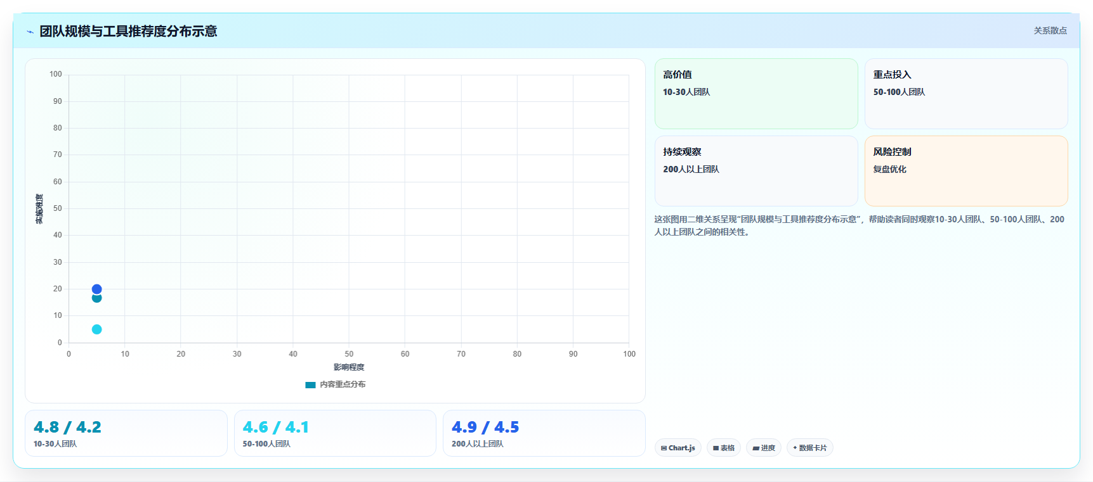Click the 10-30人团队 label under 4.8 / 4.2
The width and height of the screenshot is (1093, 482).
pyautogui.click(x=55, y=444)
